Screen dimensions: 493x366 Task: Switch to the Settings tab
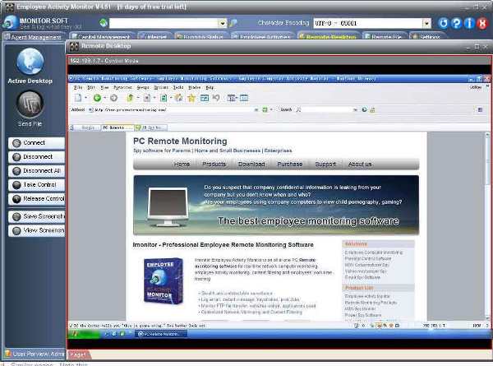point(427,36)
